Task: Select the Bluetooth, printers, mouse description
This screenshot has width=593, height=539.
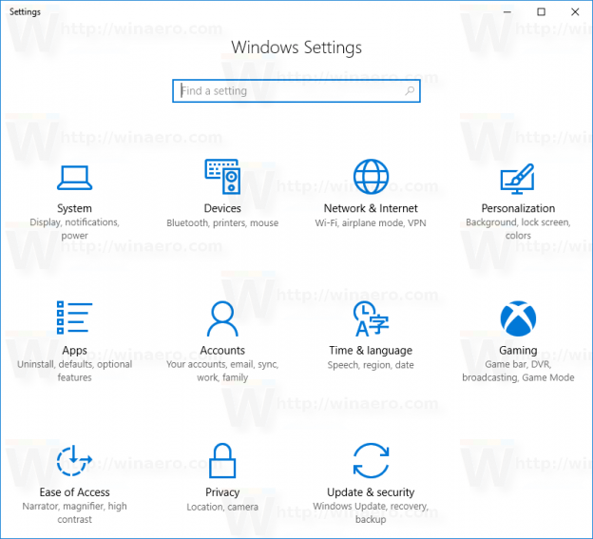Action: (222, 223)
